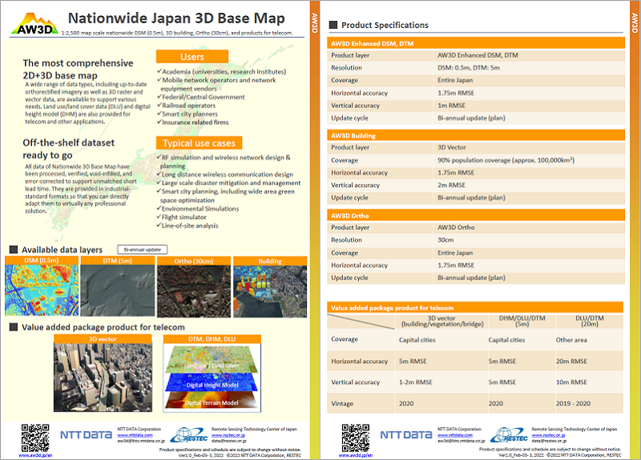
Task: Click the 'DLU/DTM (20m)' column header
Action: [x=590, y=321]
